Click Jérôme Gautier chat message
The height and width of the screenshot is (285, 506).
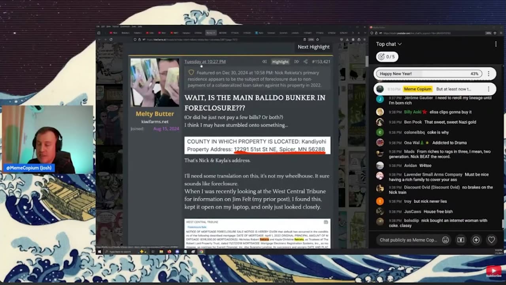pos(435,100)
